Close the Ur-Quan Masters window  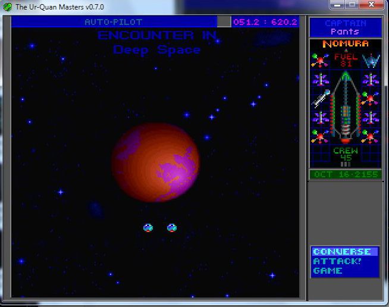[371, 5]
